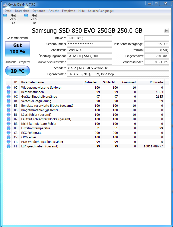Image resolution: width=173 pixels, height=227 pixels.
Task: Click the Gut 100 % health status button
Action: point(18,49)
